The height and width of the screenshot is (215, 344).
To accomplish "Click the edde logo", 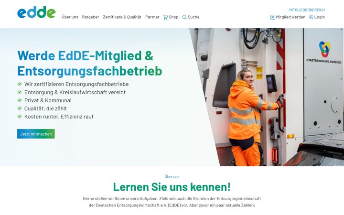I will click(x=36, y=12).
